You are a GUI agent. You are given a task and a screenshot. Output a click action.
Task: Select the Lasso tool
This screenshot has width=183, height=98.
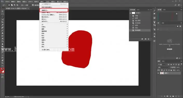click(2, 17)
